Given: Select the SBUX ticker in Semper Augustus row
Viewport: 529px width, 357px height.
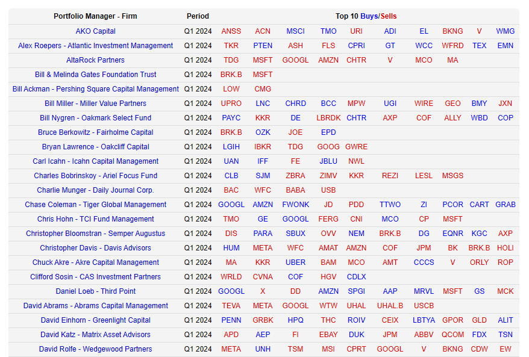Looking at the screenshot, I should 295,234.
